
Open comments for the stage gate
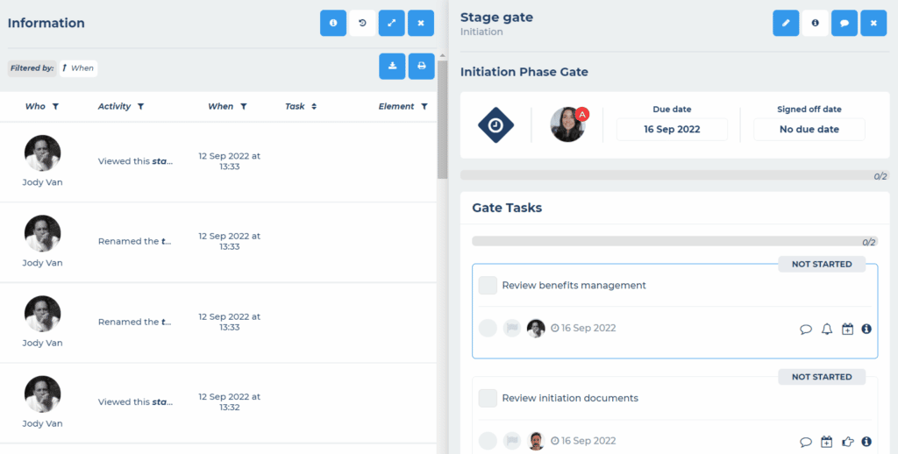click(x=845, y=24)
